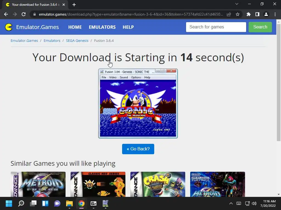Open the Extensions puzzle icon
Viewport: 281px width, 210px height.
pos(249,14)
